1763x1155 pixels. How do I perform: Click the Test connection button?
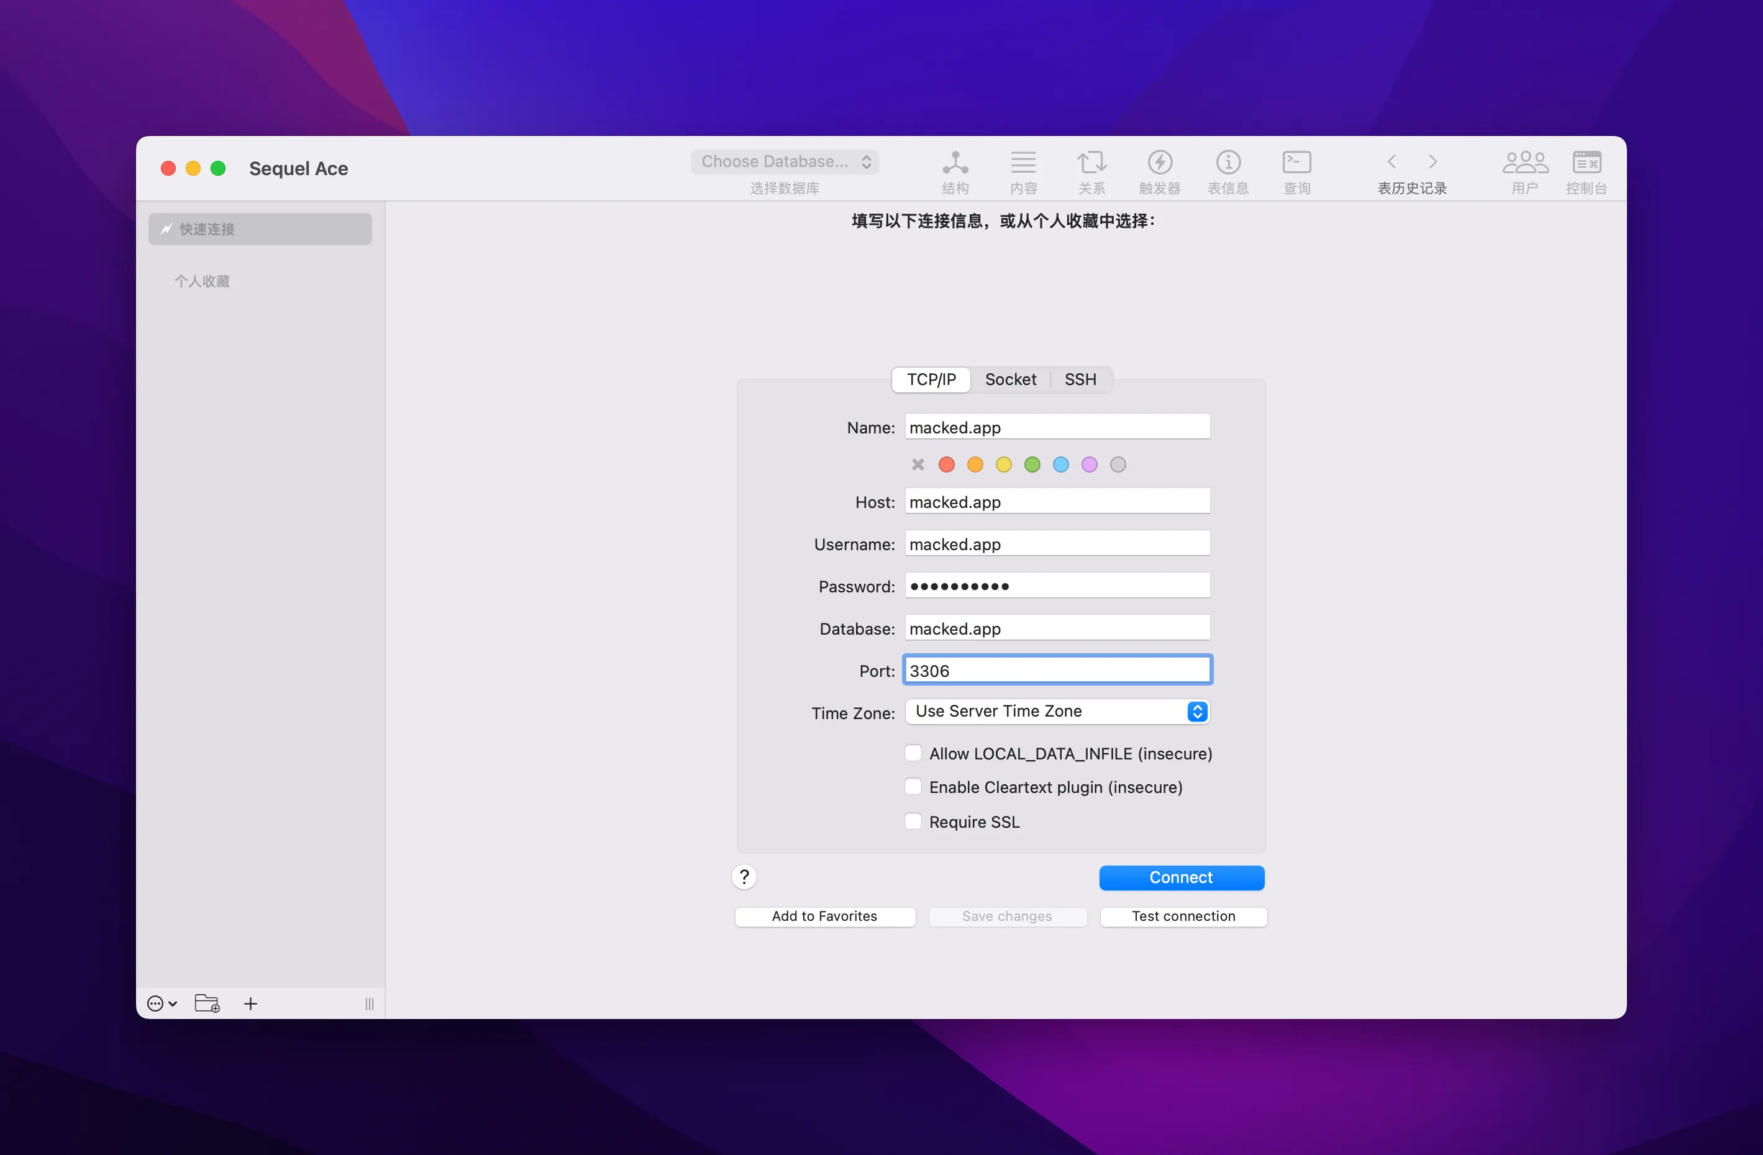click(1182, 916)
